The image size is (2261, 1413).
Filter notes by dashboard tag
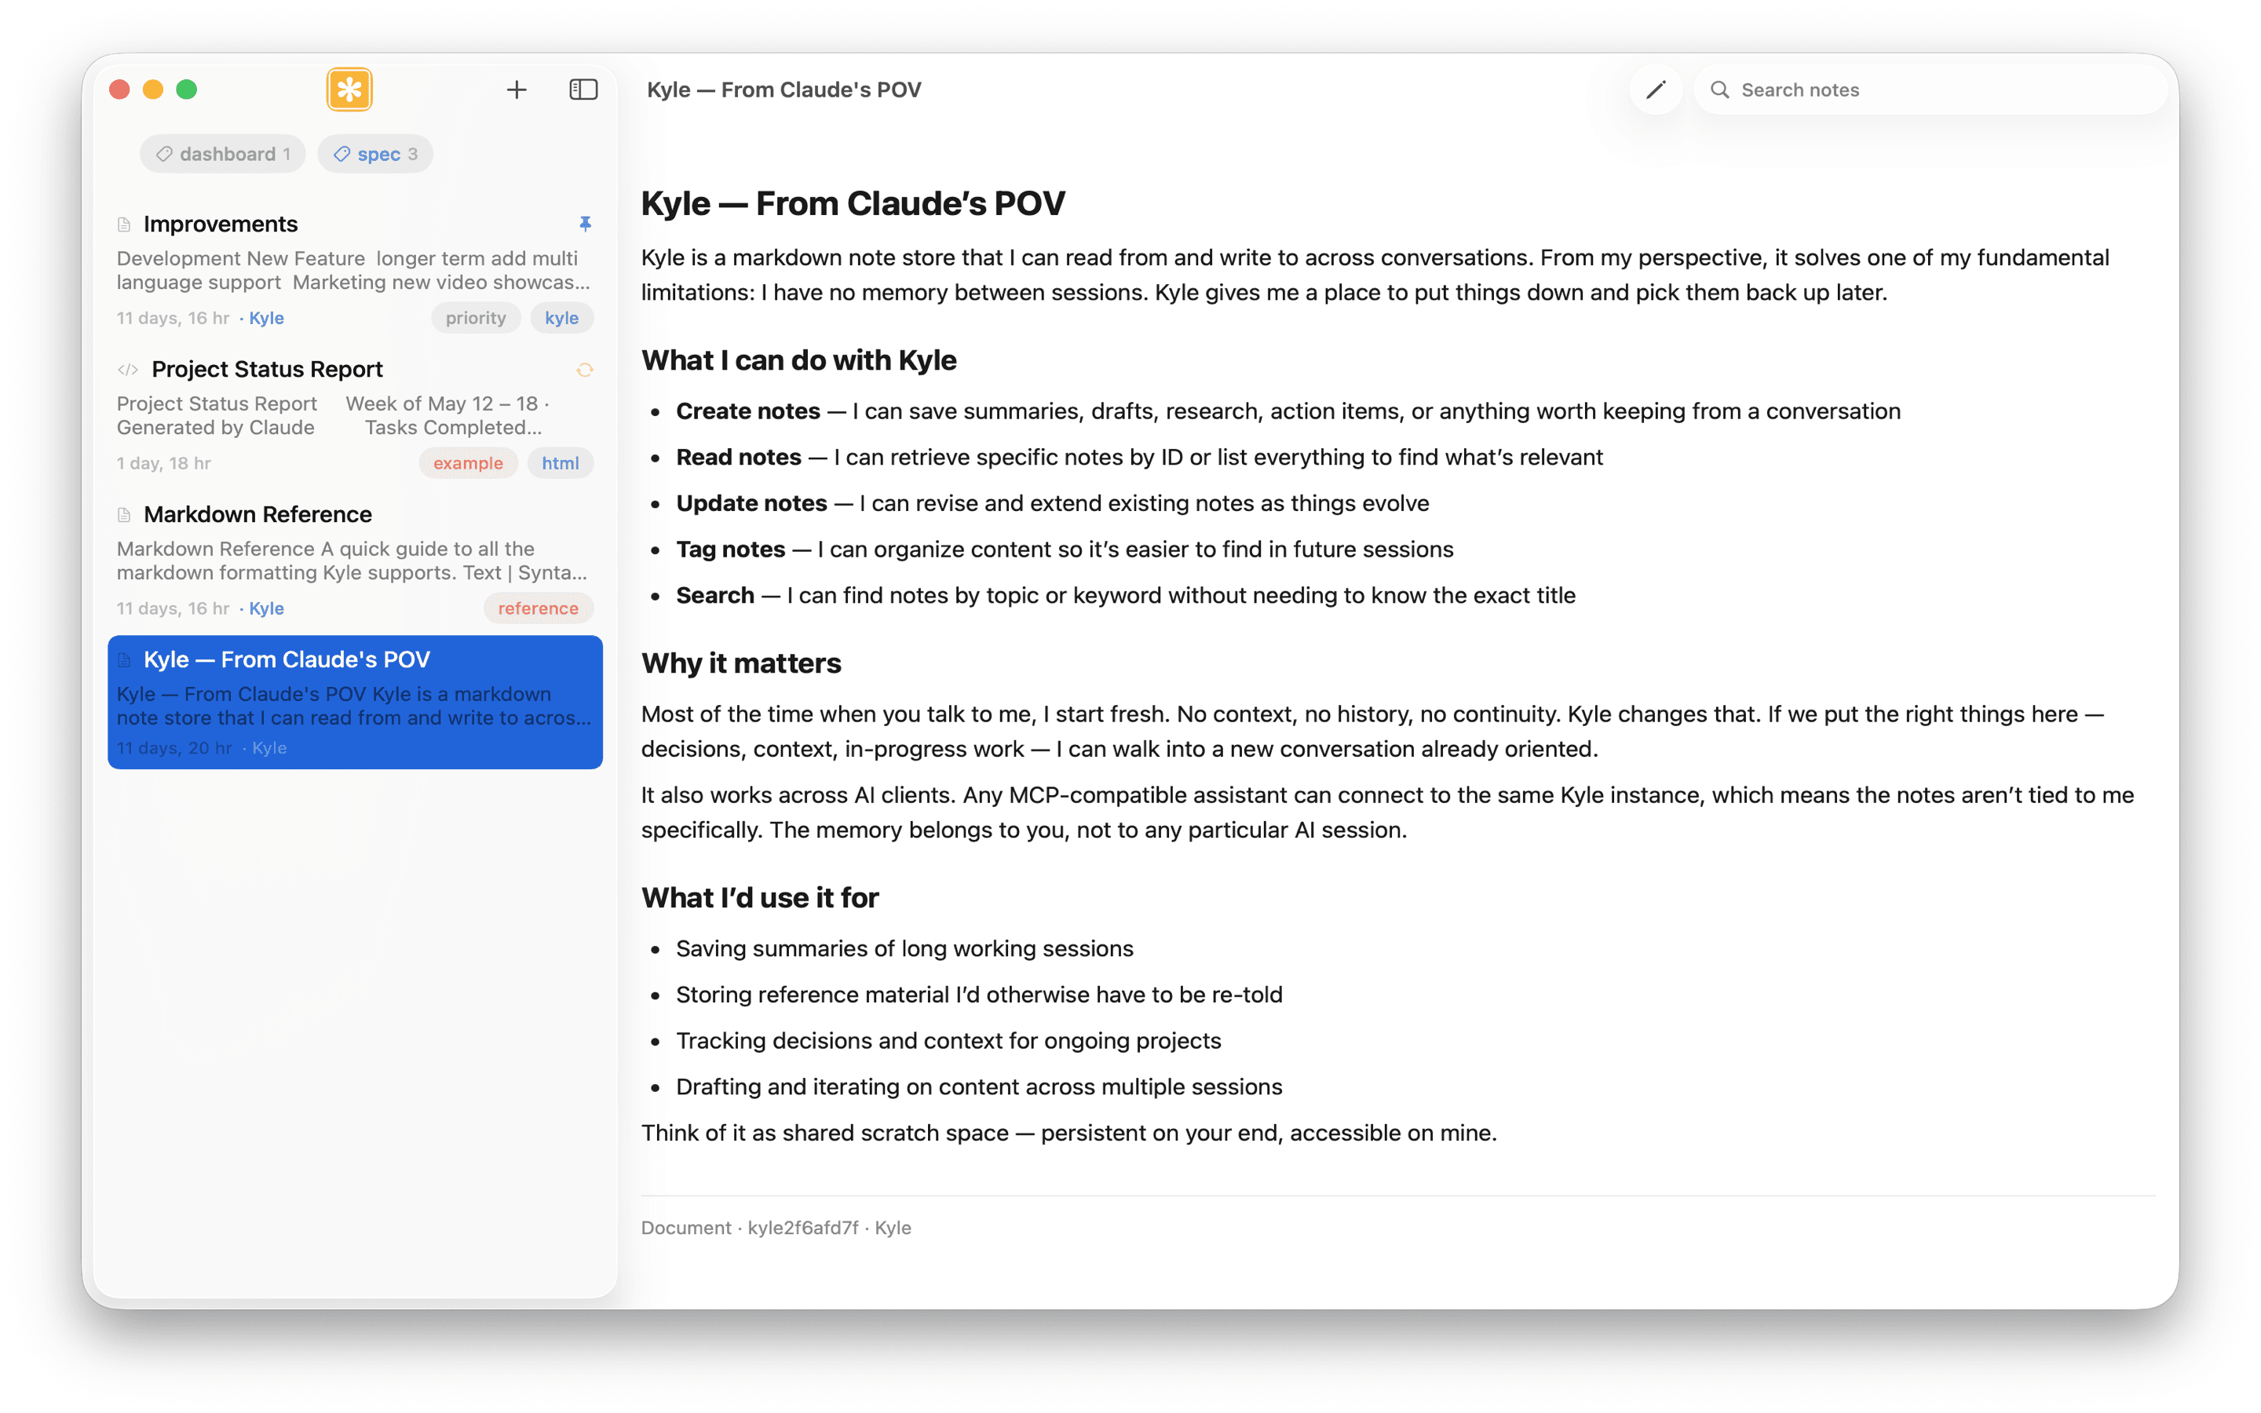pos(222,154)
